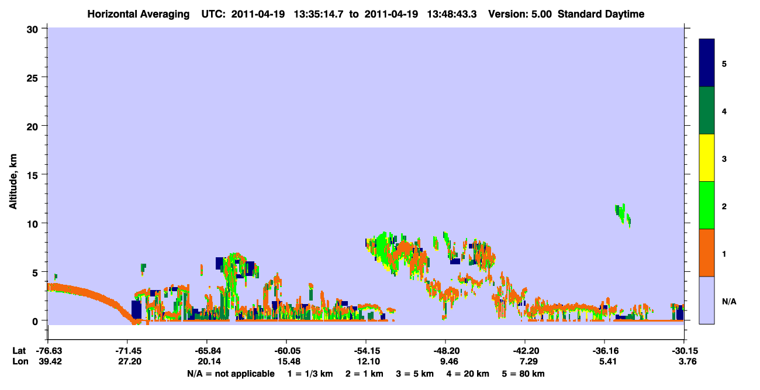Screen dimensions: 760x390
Task: Click the latitude value -71.45
Action: (x=127, y=351)
